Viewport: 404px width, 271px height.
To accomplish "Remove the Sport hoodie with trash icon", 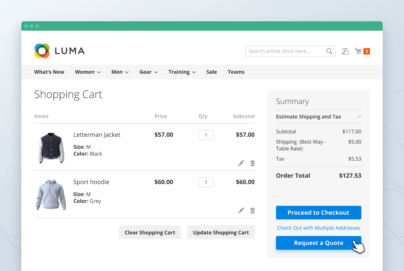I will [253, 210].
